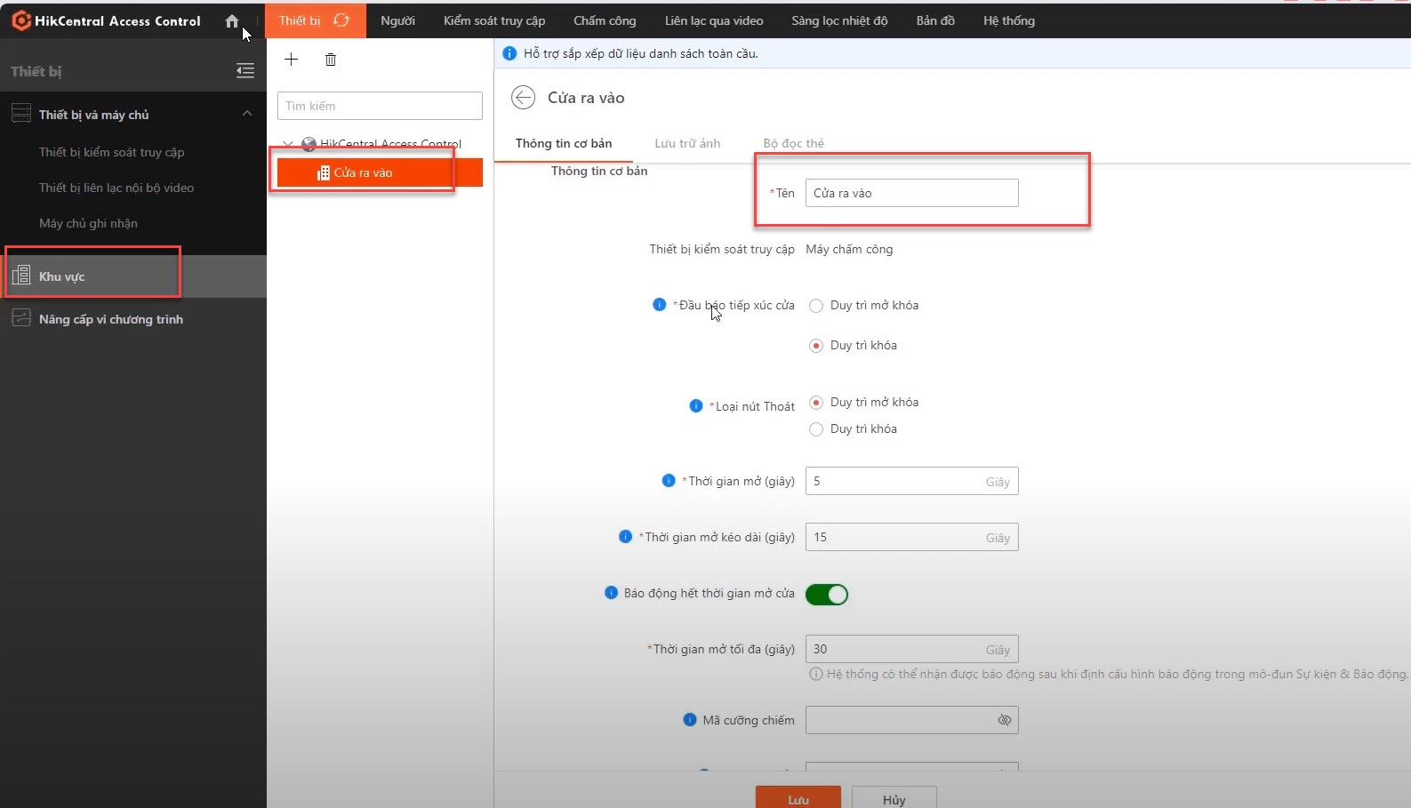
Task: Collapse the Thiết bị và máy chủ section
Action: (x=247, y=114)
